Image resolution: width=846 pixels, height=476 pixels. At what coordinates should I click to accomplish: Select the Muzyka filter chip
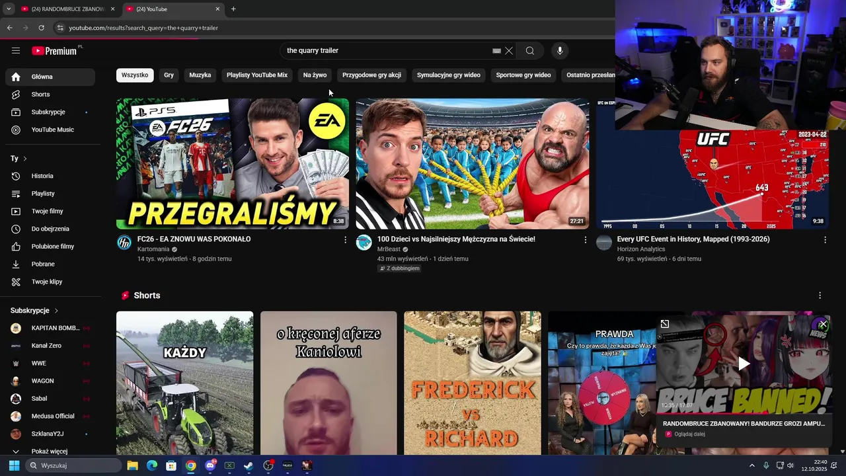click(x=200, y=75)
